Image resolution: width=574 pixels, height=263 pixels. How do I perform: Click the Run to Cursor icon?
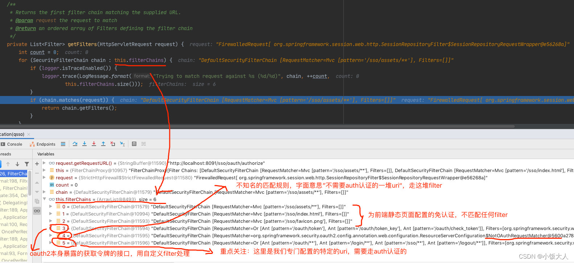click(x=123, y=144)
